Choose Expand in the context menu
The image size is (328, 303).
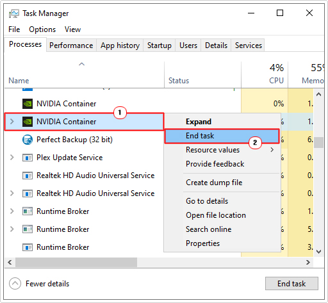222,122
